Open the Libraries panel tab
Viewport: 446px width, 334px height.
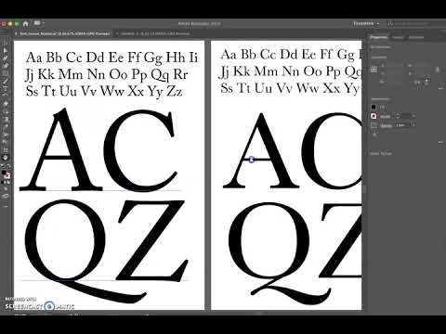[x=416, y=37]
